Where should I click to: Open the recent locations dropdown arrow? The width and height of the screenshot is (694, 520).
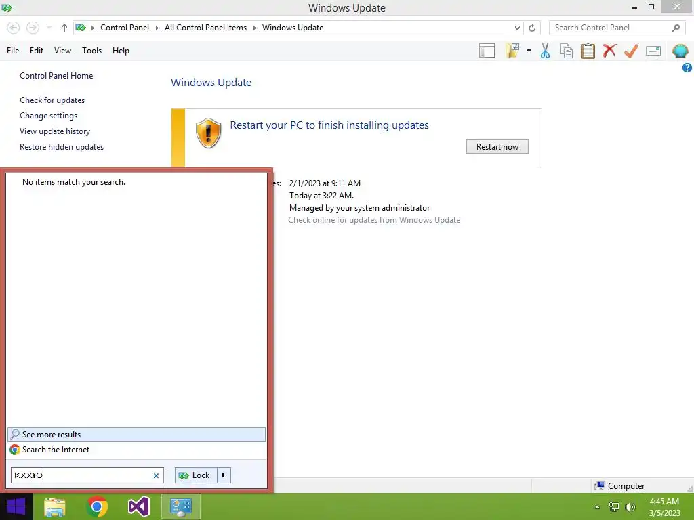(x=49, y=28)
